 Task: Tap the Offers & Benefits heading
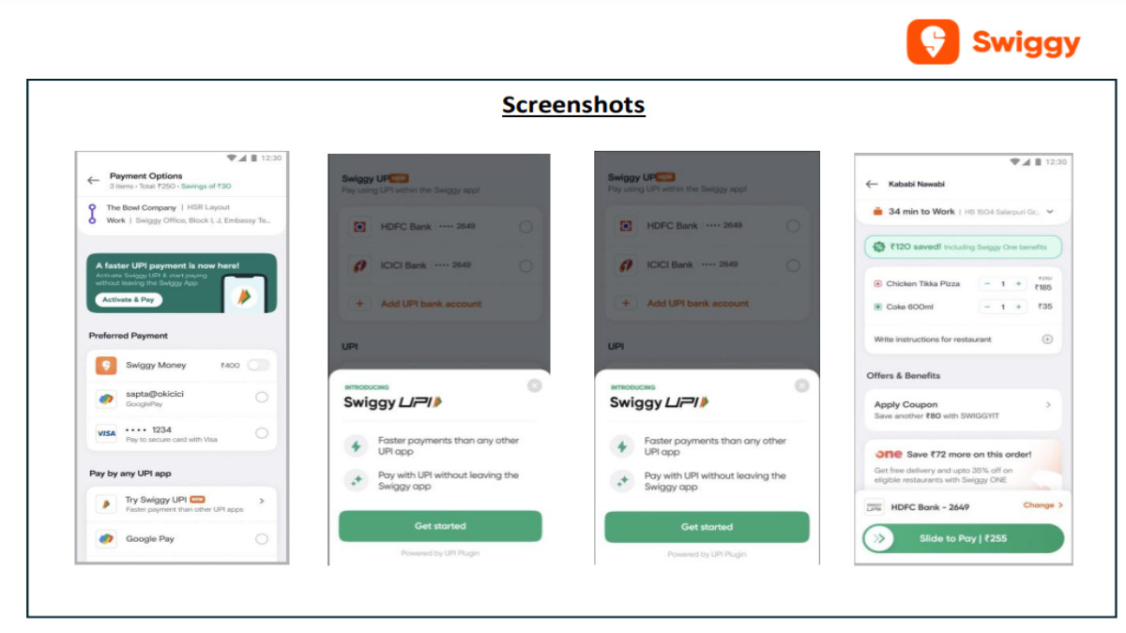click(x=904, y=376)
